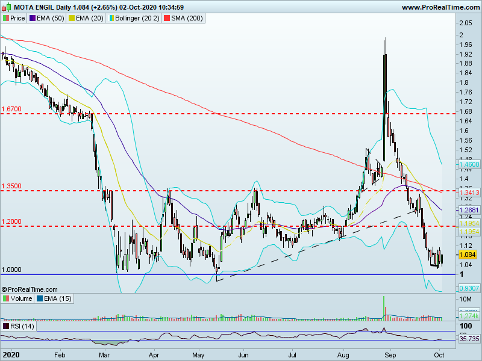
Task: Click the Jun label on time axis
Action: pos(243,355)
